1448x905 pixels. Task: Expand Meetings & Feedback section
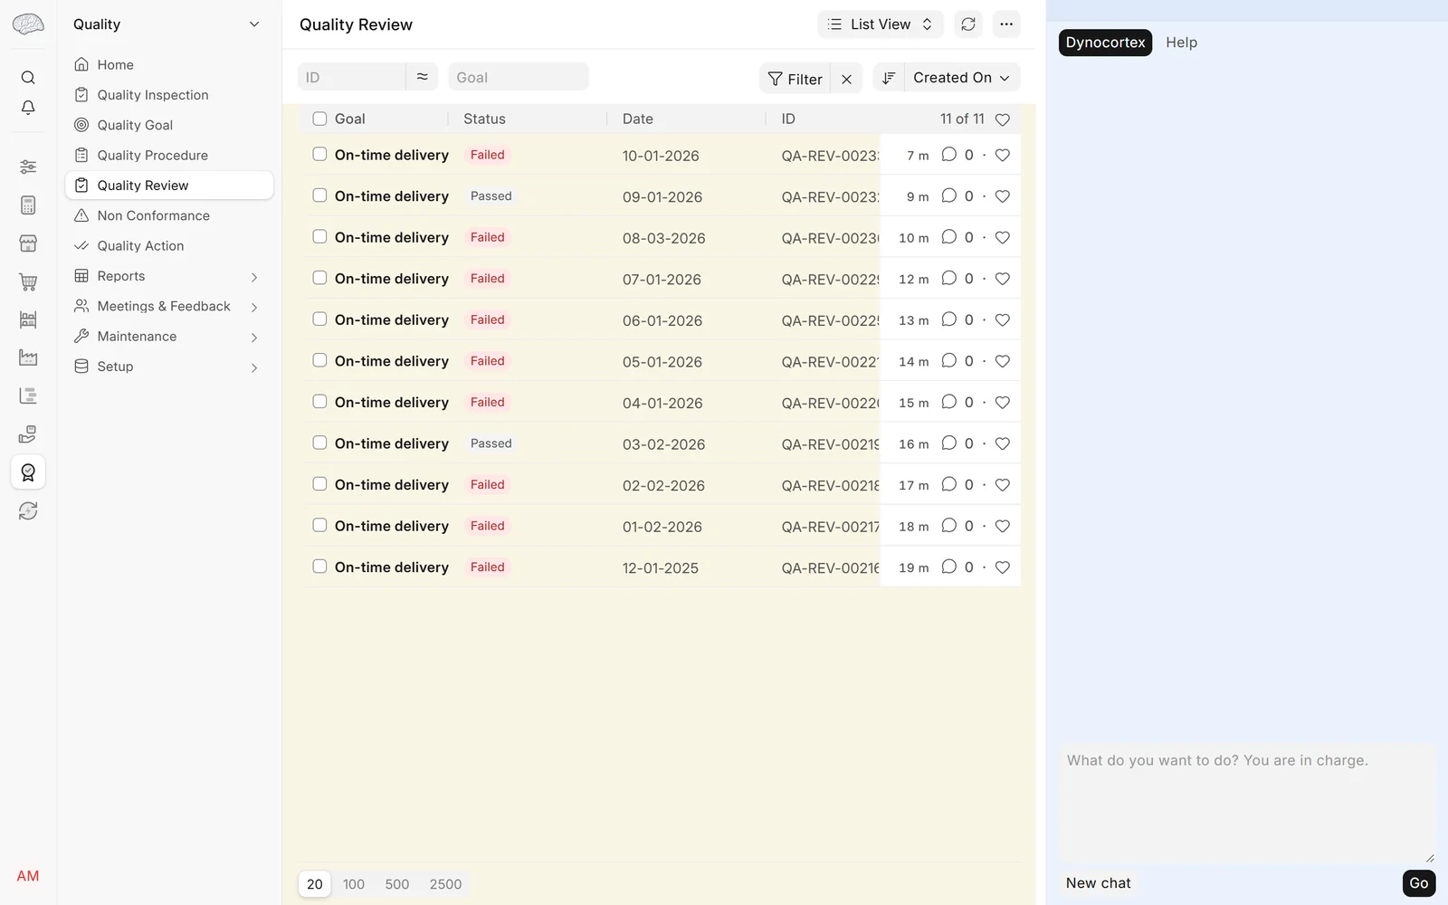click(x=169, y=306)
